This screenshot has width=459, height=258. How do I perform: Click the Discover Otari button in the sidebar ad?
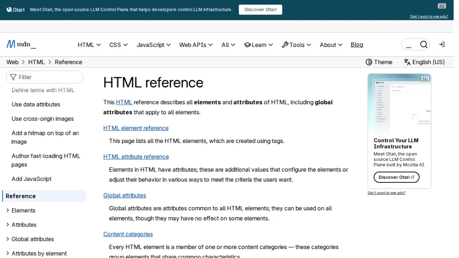click(x=396, y=177)
